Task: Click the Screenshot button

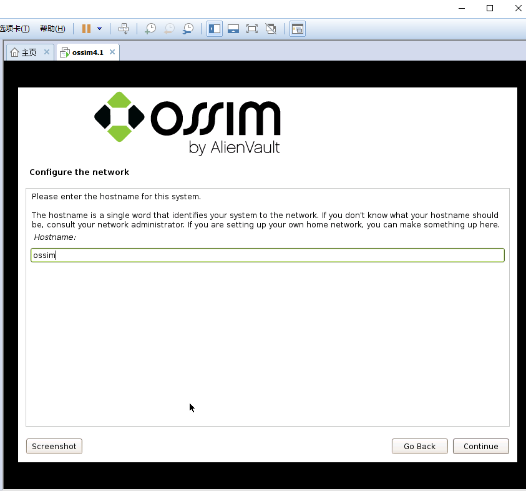Action: coord(54,446)
